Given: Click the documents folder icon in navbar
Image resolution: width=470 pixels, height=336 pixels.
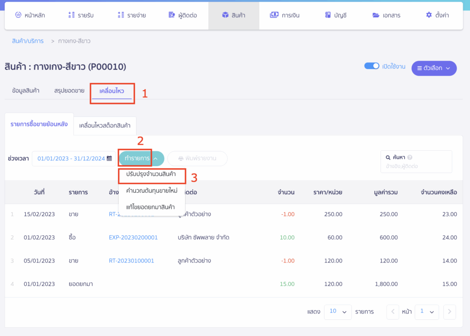Looking at the screenshot, I should [375, 15].
